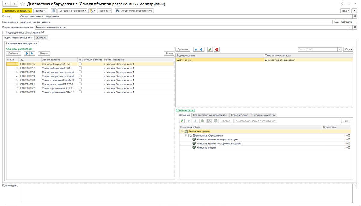Open the Еще menu in the Операции toolbar
The image size is (361, 206).
tap(346, 121)
